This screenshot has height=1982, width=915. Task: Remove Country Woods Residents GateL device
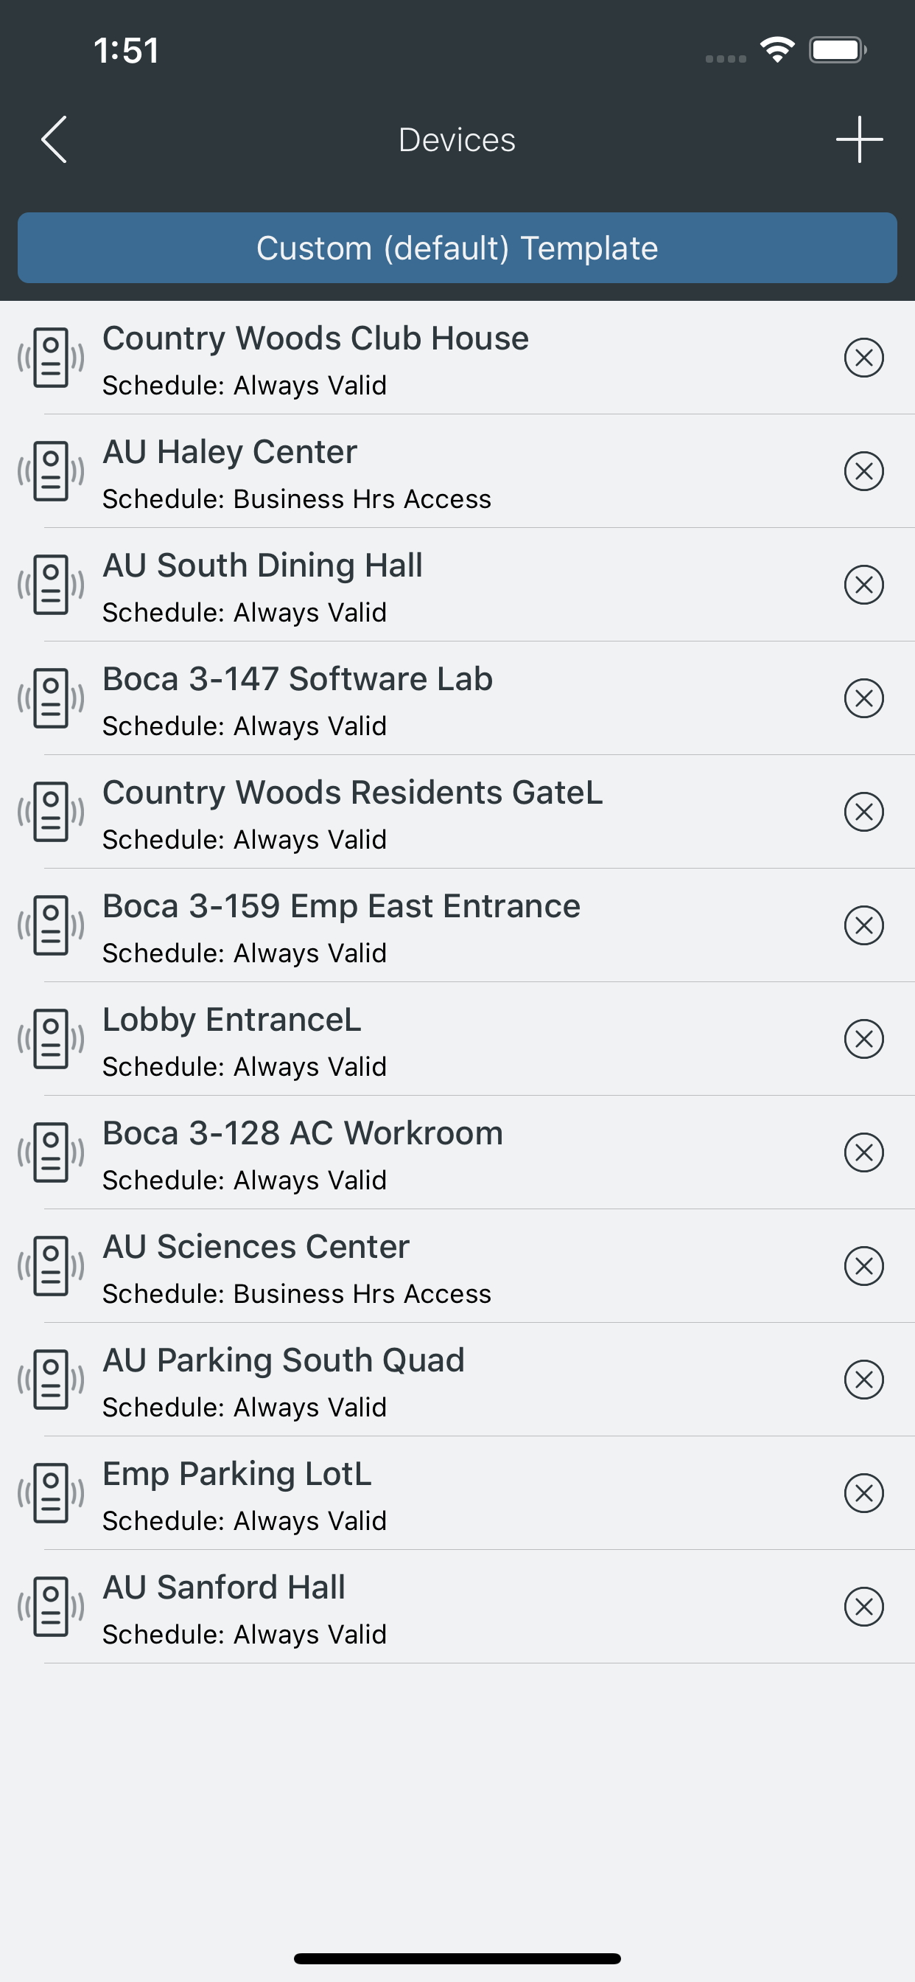point(863,812)
